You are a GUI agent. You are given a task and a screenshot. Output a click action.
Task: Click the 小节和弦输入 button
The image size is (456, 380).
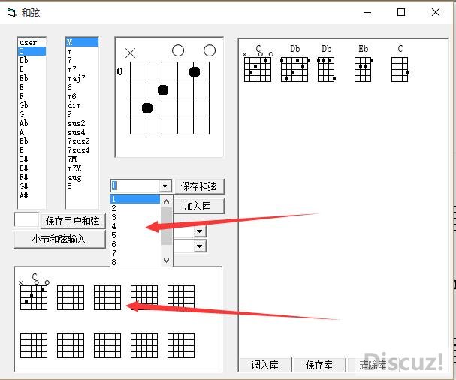point(59,239)
